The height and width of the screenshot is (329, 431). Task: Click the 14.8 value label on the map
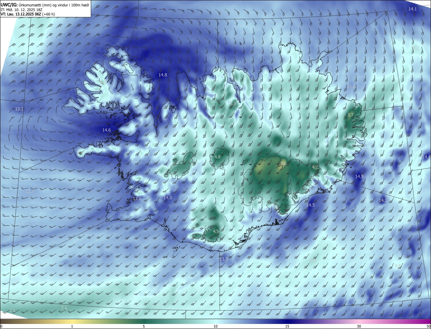[163, 75]
